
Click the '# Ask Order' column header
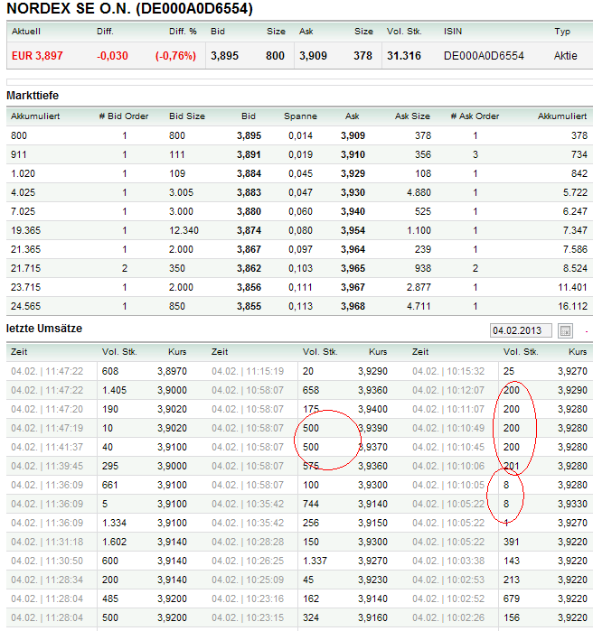pyautogui.click(x=475, y=116)
